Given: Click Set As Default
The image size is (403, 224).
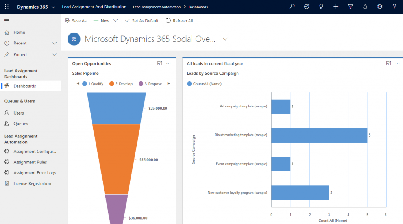Looking at the screenshot, I should click(142, 20).
